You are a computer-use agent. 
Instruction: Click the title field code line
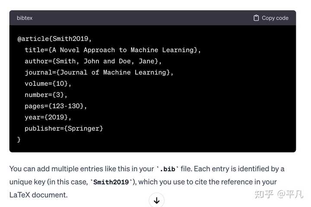click(113, 50)
